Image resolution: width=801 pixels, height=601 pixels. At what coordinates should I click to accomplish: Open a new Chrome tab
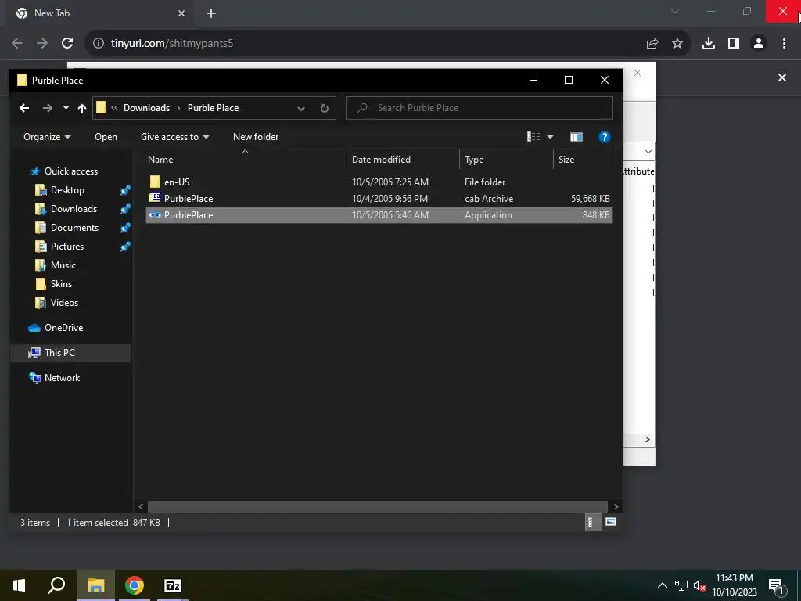[x=211, y=14]
